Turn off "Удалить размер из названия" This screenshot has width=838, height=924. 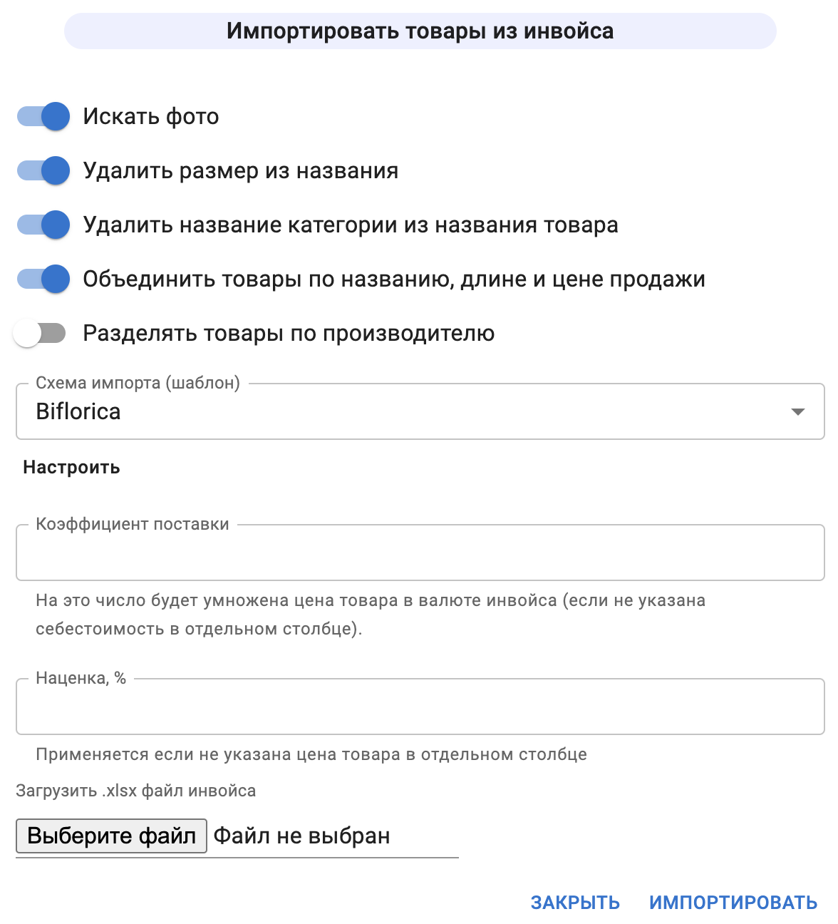tap(43, 170)
